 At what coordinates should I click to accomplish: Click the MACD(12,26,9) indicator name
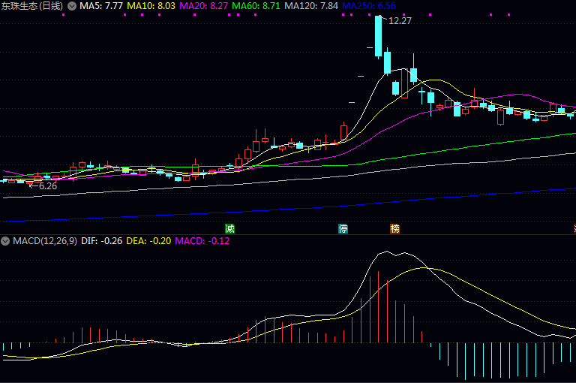point(44,241)
